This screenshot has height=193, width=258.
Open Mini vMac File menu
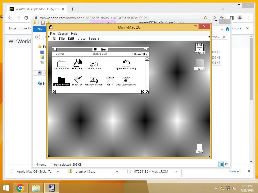(x=52, y=33)
